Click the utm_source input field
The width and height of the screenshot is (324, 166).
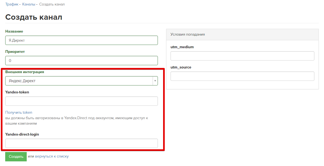click(x=242, y=76)
